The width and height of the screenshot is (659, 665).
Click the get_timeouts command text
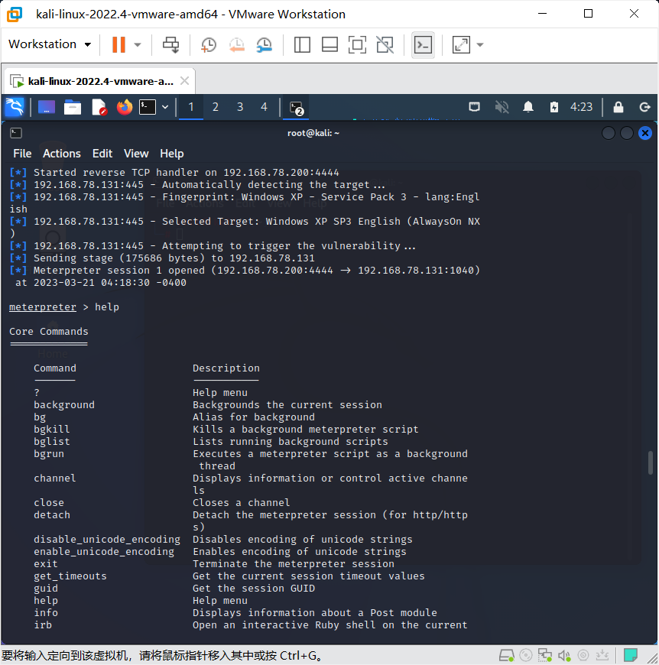(70, 576)
